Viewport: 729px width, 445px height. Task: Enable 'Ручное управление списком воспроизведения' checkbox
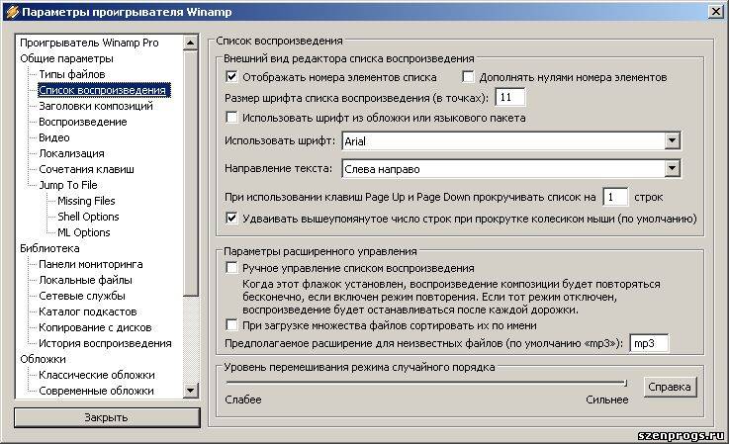coord(232,268)
